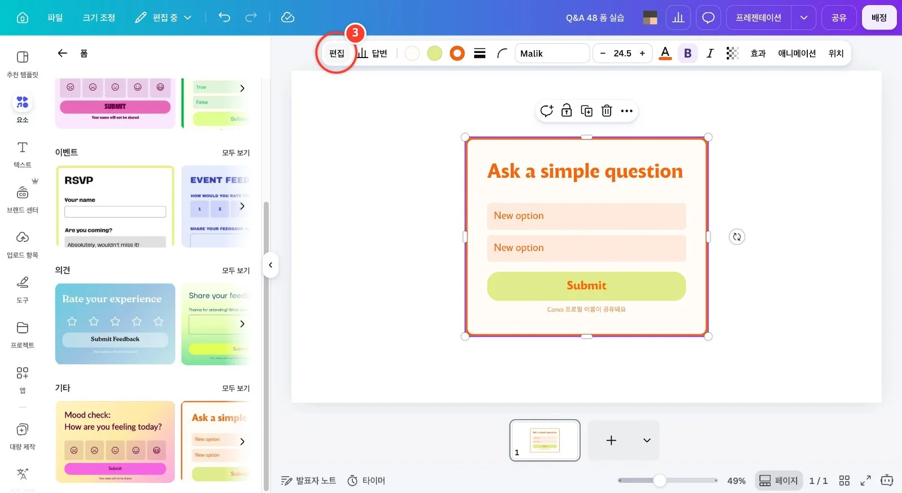This screenshot has height=493, width=902.
Task: Toggle italic text formatting
Action: [x=710, y=54]
